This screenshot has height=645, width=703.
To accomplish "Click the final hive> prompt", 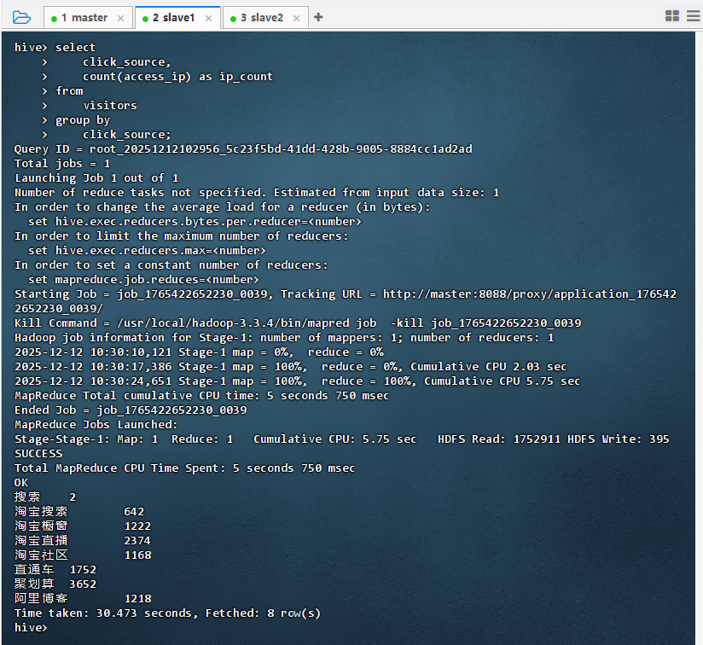I will click(31, 628).
